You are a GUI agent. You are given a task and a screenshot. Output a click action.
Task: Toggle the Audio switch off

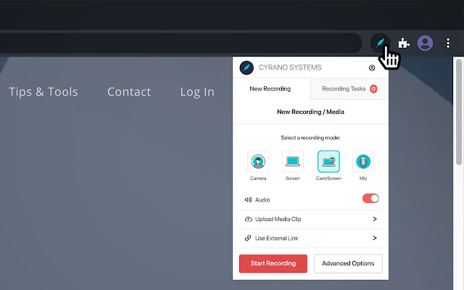tap(370, 199)
